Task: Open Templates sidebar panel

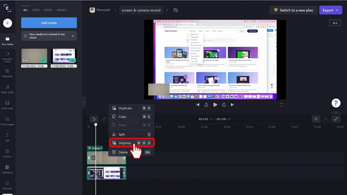Action: [7, 73]
